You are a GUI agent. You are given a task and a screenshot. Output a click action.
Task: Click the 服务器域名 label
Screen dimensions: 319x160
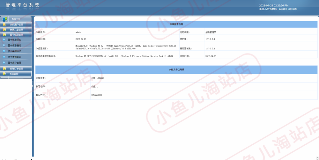(186, 48)
